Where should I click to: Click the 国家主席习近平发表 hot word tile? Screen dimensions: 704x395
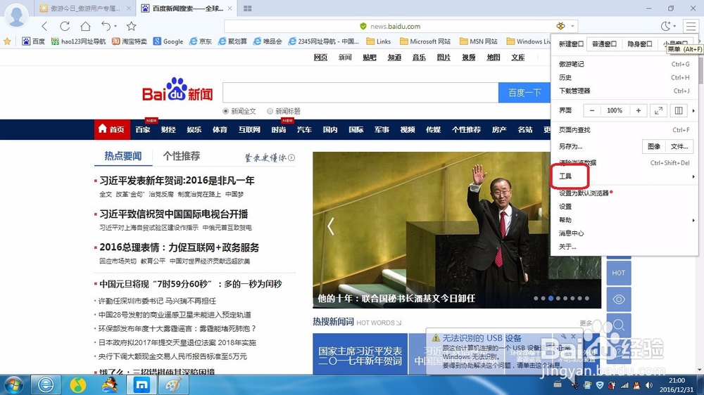tap(360, 354)
